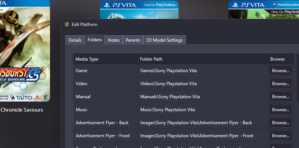Image resolution: width=299 pixels, height=148 pixels.
Task: Select Advertisement Flyer - Back media type cell
Action: (x=105, y=123)
